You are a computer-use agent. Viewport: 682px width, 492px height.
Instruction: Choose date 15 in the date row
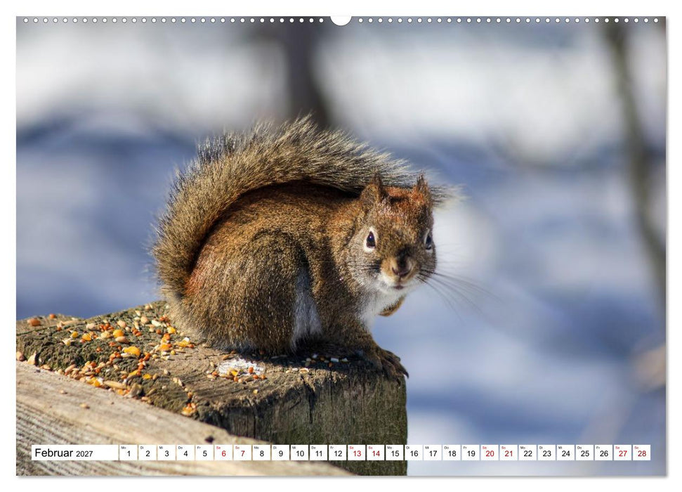(395, 453)
